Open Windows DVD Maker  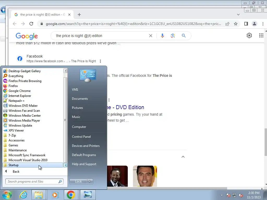pyautogui.click(x=33, y=106)
